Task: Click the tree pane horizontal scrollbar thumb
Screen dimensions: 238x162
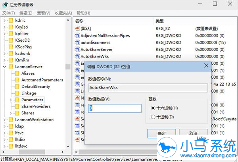Action: tap(32, 152)
